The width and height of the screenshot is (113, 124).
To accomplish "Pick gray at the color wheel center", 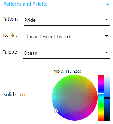I will tap(75, 98).
